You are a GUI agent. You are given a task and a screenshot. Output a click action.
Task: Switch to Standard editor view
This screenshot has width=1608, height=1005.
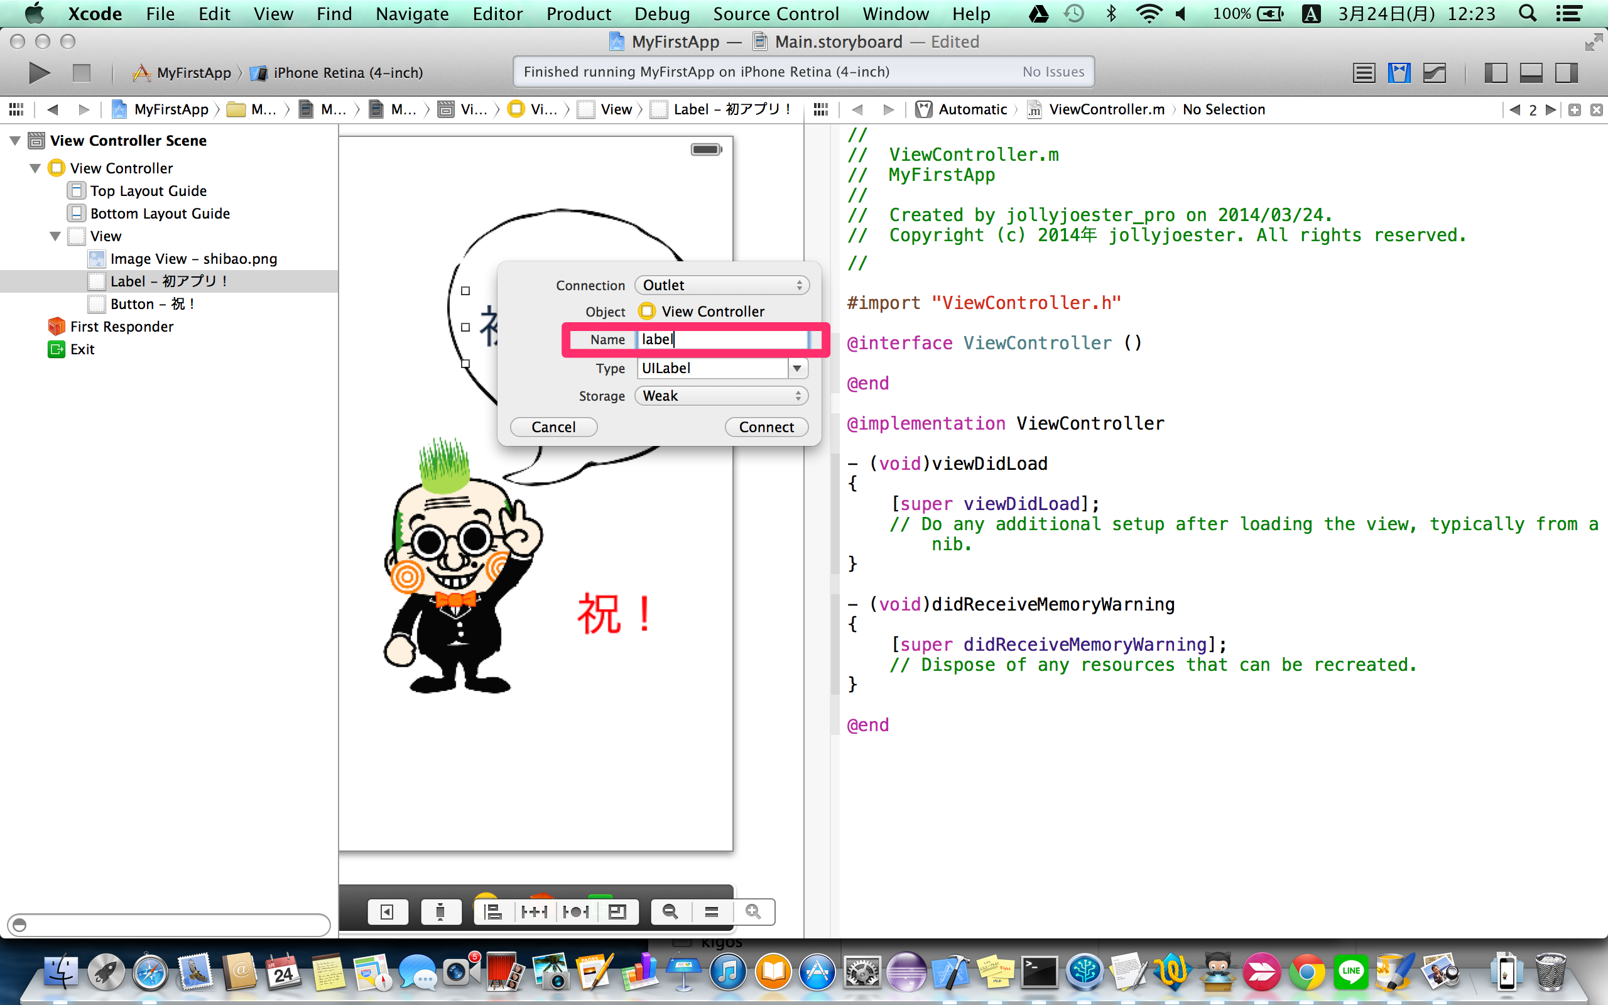tap(1364, 72)
